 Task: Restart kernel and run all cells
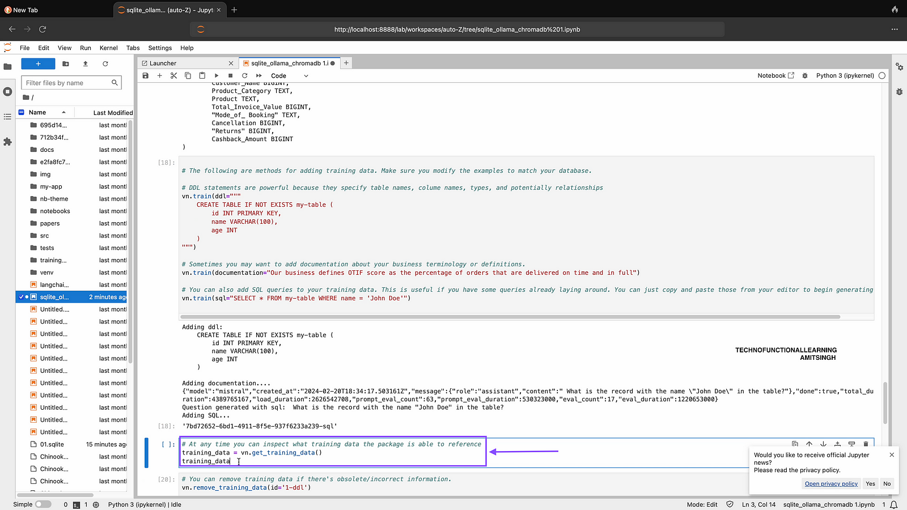(259, 75)
